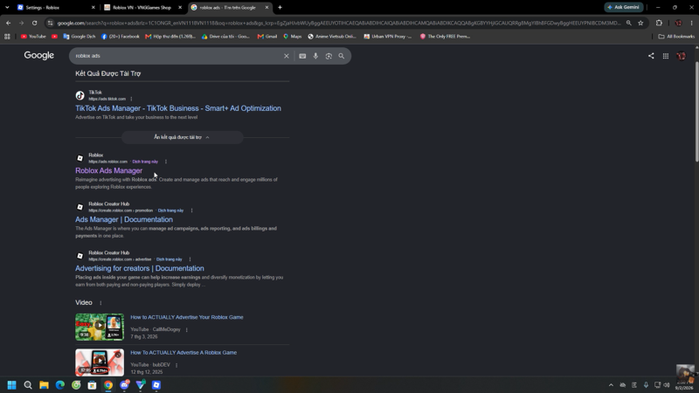Open options menu beside the Video heading
Screen dimensions: 699x393
100,303
